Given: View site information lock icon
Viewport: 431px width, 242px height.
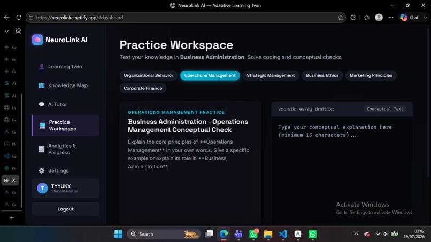Looking at the screenshot, I should [31, 18].
